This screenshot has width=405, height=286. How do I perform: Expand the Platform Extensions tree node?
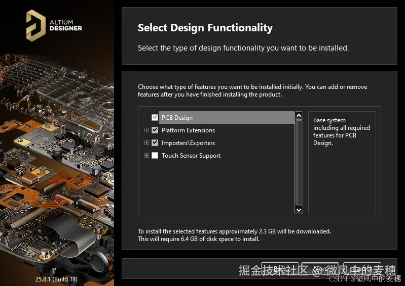tap(146, 130)
